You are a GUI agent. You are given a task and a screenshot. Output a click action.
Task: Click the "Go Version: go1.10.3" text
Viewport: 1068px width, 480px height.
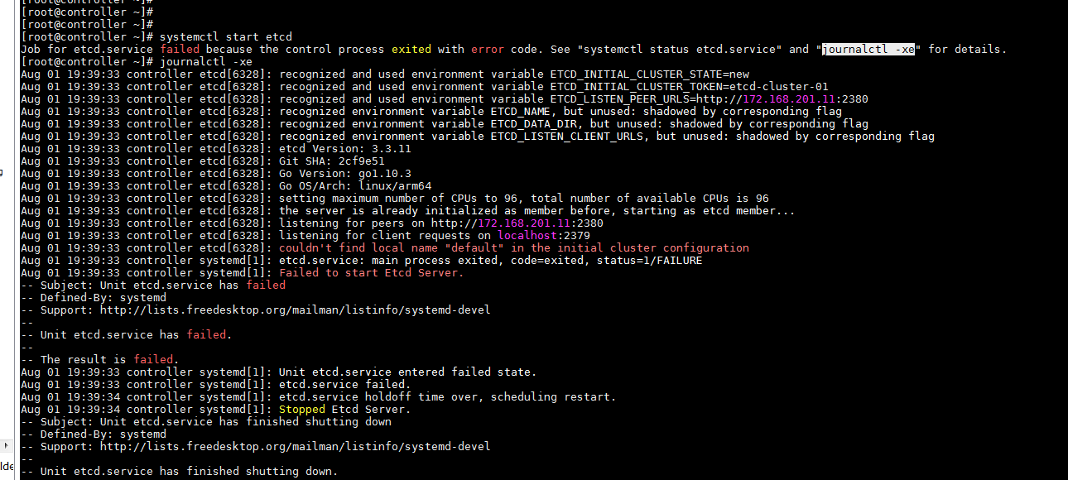click(345, 173)
